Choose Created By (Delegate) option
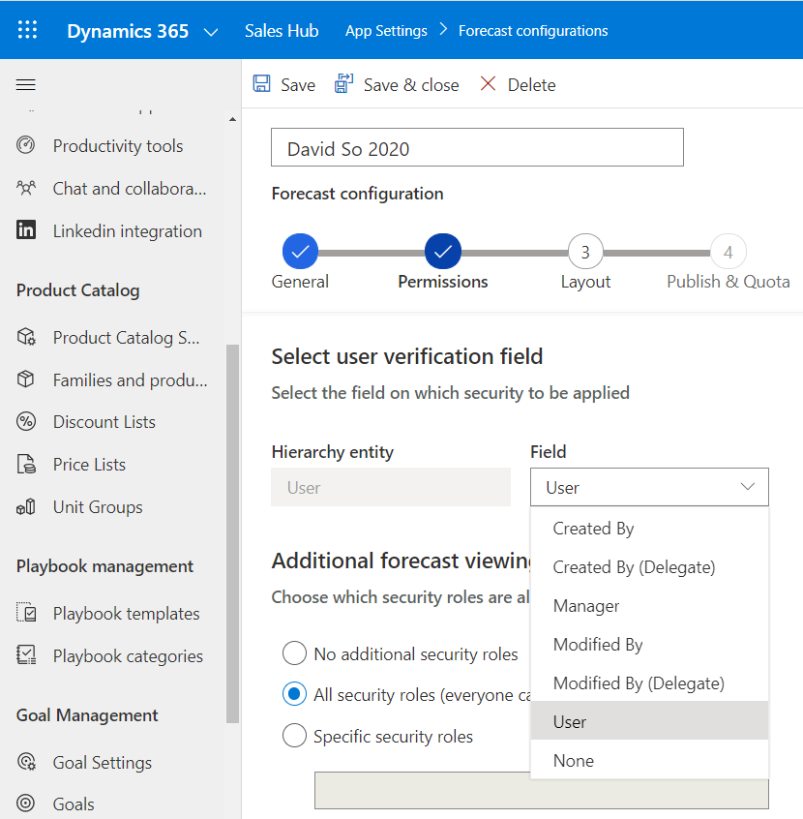The image size is (803, 819). click(x=634, y=567)
